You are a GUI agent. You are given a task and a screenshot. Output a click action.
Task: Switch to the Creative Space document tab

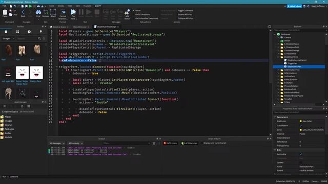click(59, 27)
